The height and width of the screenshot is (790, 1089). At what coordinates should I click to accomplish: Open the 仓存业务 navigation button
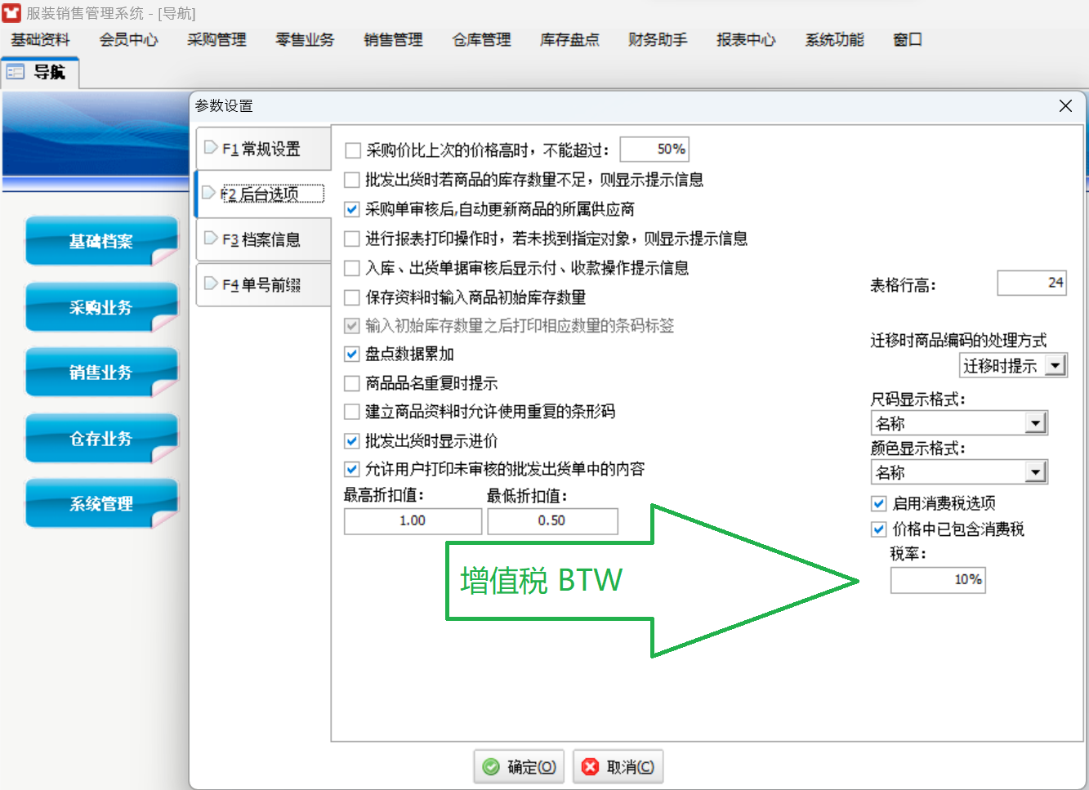(x=101, y=439)
